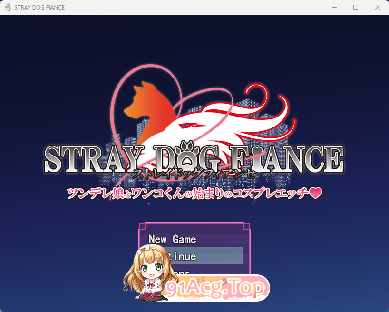Click the STRAY DOG FIANCE title bar text
This screenshot has height=312, width=389.
pyautogui.click(x=40, y=7)
